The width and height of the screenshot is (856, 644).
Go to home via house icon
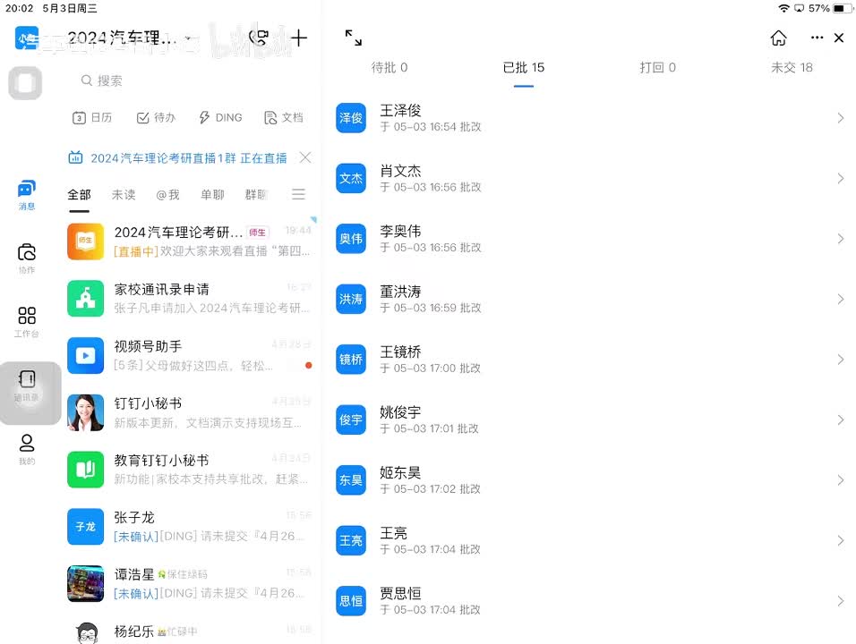(778, 38)
